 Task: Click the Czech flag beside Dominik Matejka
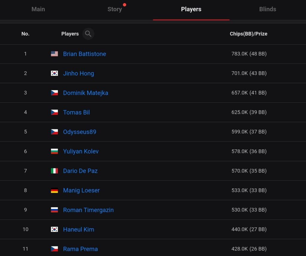click(54, 93)
